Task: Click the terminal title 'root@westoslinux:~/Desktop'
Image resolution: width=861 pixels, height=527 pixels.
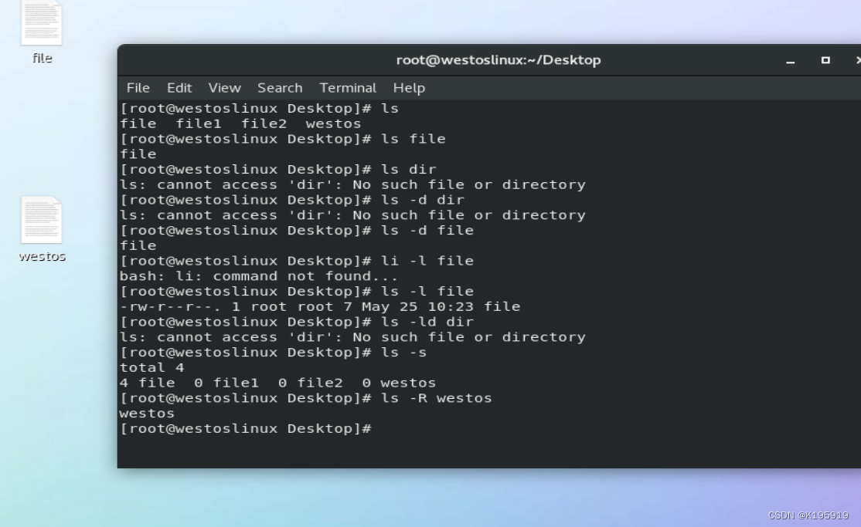Action: [499, 59]
